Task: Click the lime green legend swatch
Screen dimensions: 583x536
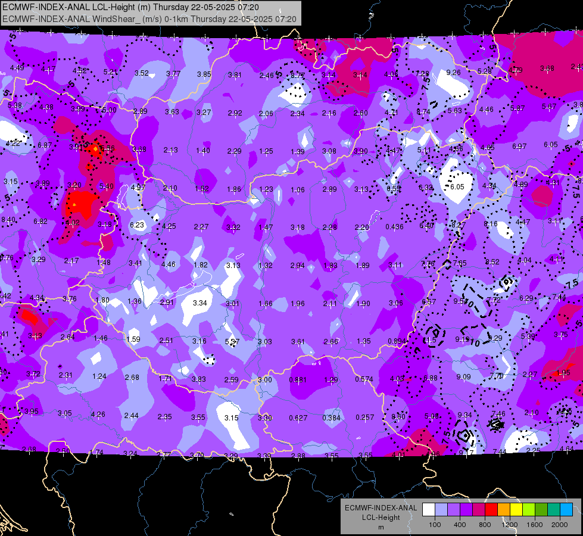Action: [x=529, y=510]
